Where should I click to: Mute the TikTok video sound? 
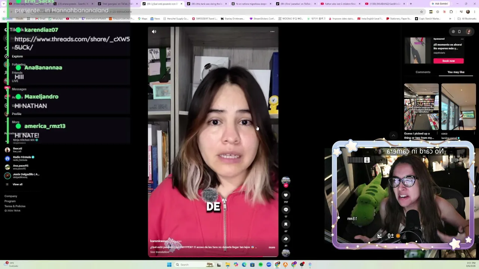154,32
